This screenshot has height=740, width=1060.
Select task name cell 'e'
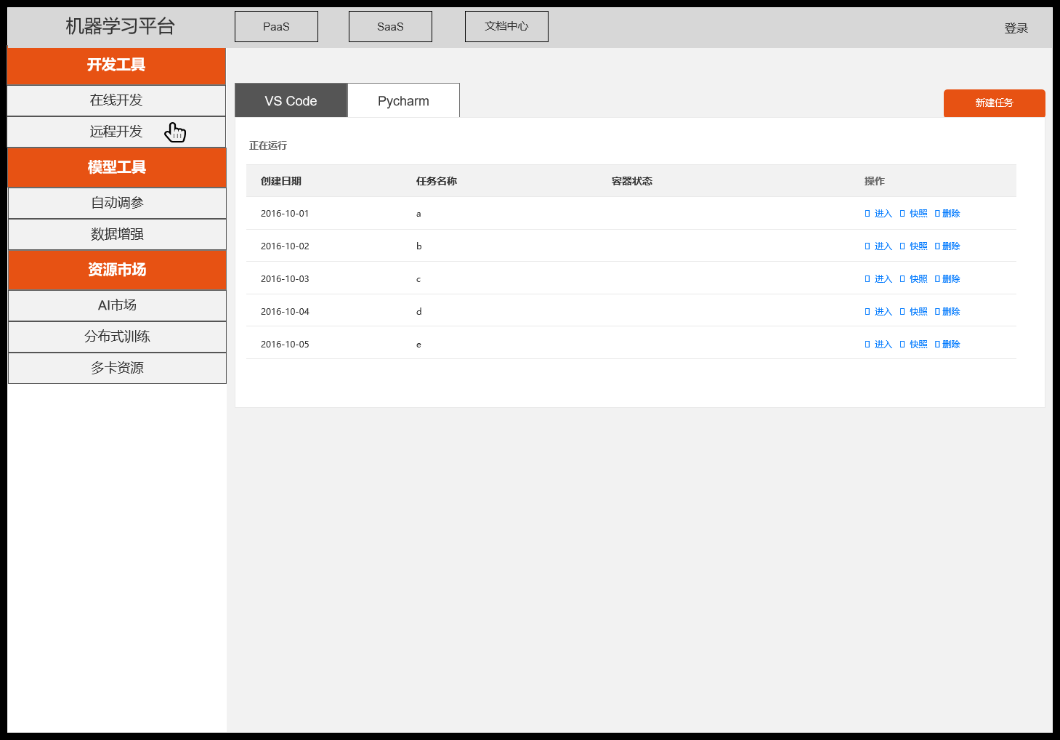tap(418, 345)
